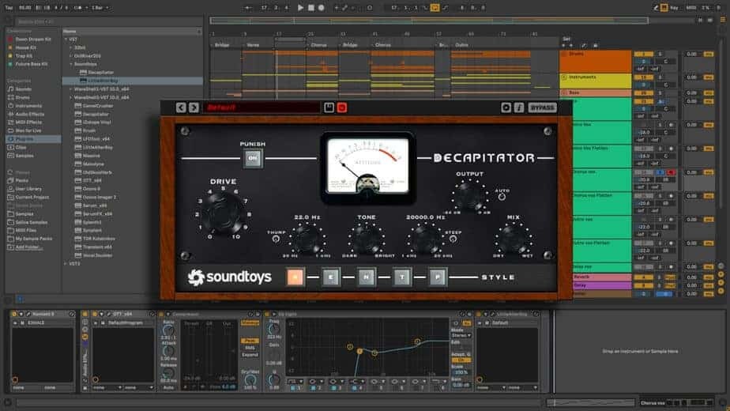The width and height of the screenshot is (730, 411).
Task: Click the Bypass button
Action: click(x=543, y=107)
